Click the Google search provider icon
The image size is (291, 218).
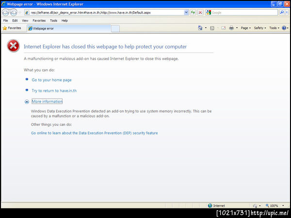coord(209,13)
